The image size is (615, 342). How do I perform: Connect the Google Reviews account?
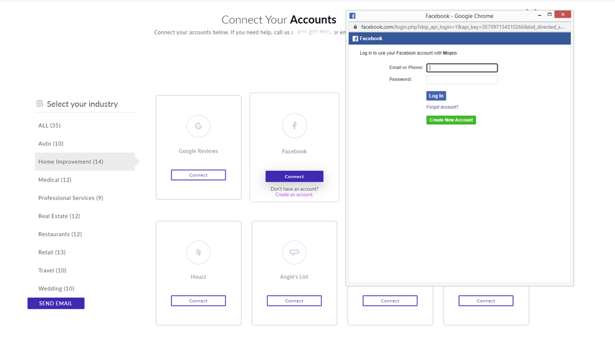tap(198, 175)
